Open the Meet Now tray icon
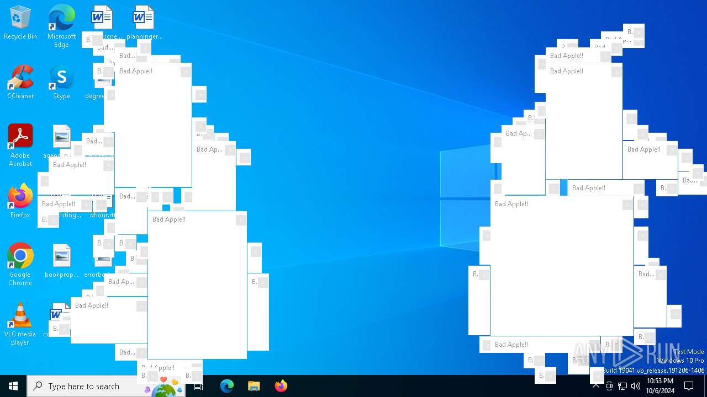 609,386
